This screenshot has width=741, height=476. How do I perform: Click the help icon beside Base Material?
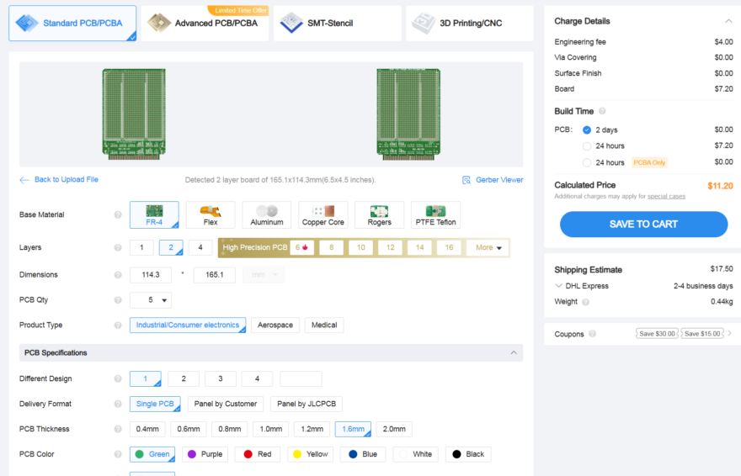118,215
